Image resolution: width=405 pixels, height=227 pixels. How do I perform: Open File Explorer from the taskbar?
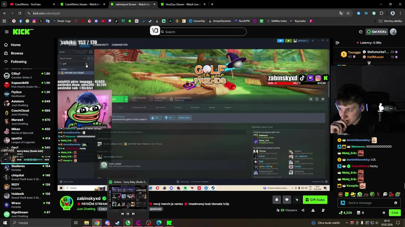pyautogui.click(x=86, y=223)
